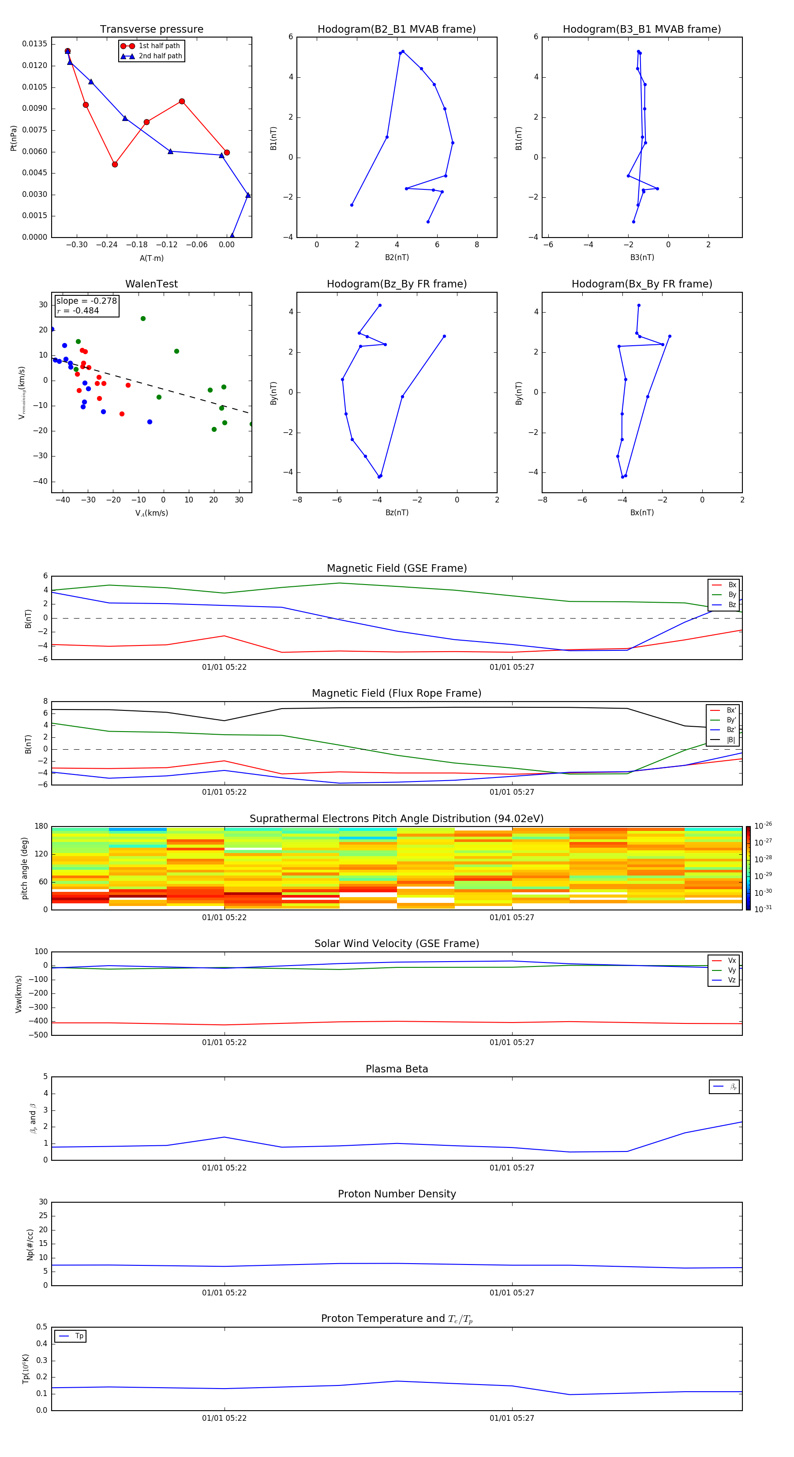Select the Bx' legend entry in Flux Rope panel
The image size is (794, 1457).
723,710
